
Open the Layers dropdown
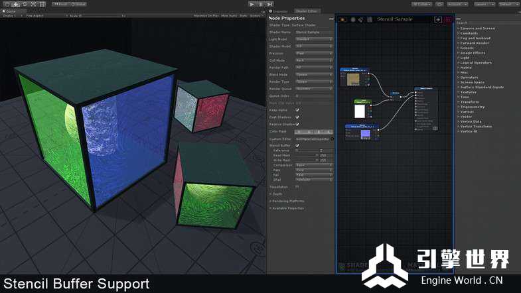[x=484, y=5]
